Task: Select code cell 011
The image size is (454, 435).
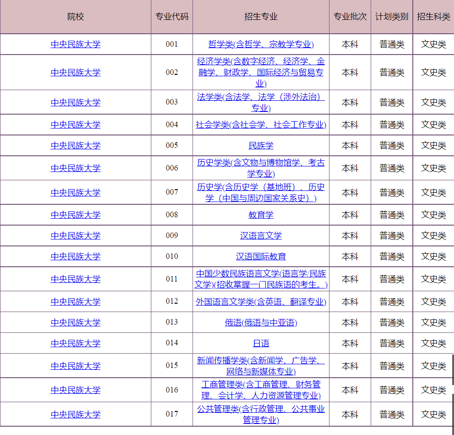Action: (172, 279)
